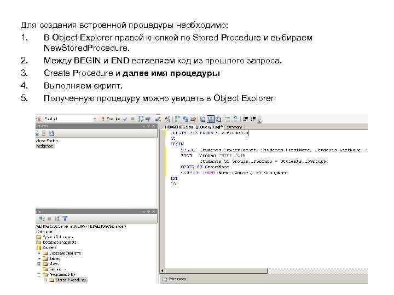Select the Stored Procedures folder
Viewport: 394px width, 295px height.
68,280
